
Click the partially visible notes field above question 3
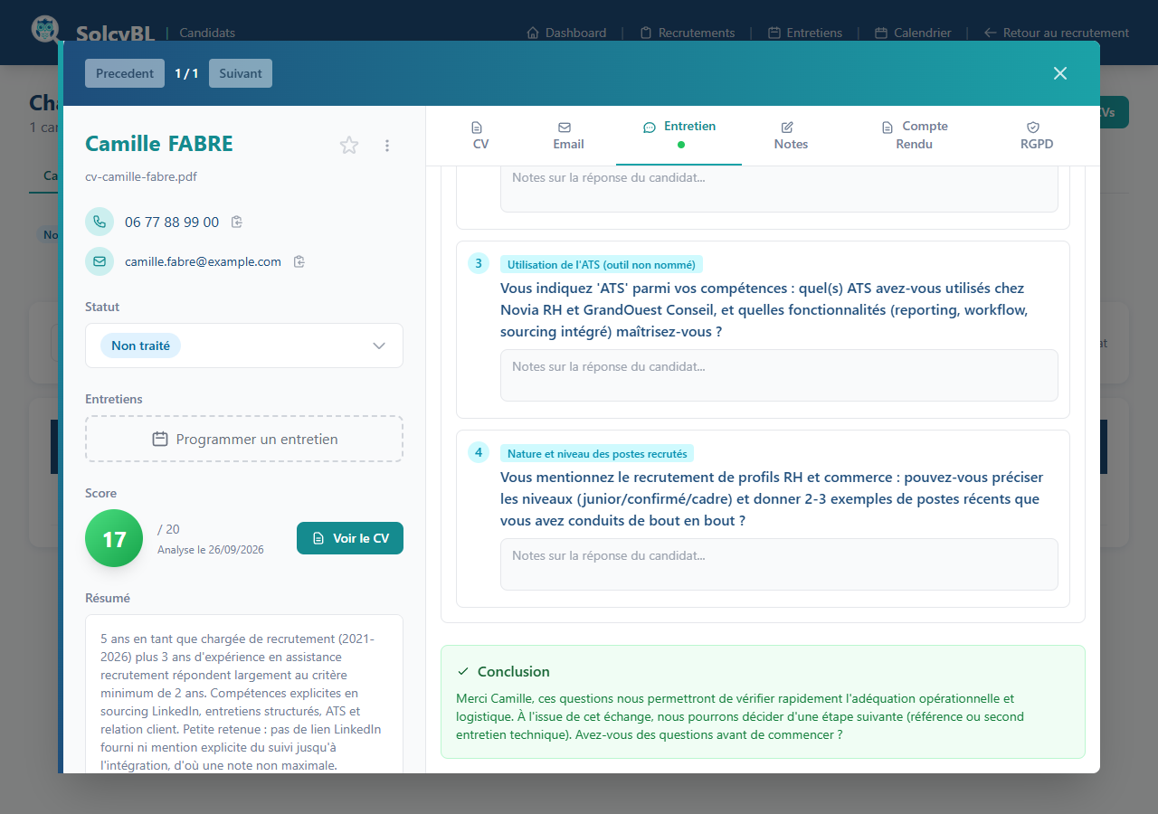779,189
